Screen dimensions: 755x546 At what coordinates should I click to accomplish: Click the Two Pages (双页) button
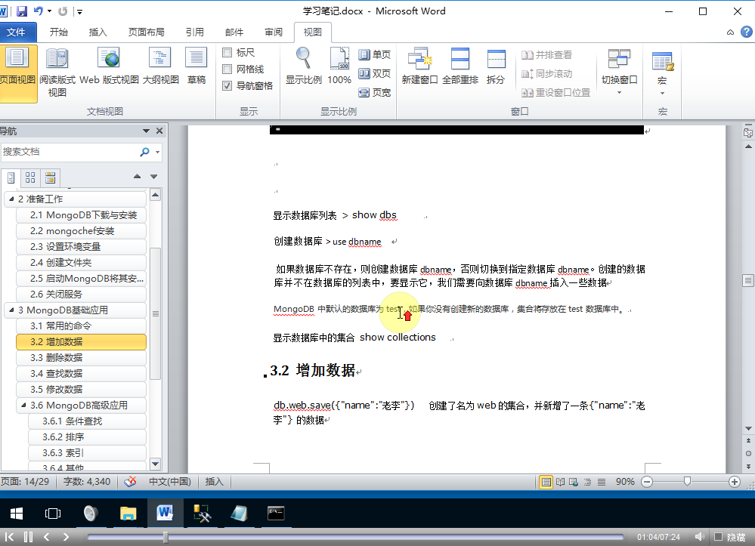(x=374, y=73)
